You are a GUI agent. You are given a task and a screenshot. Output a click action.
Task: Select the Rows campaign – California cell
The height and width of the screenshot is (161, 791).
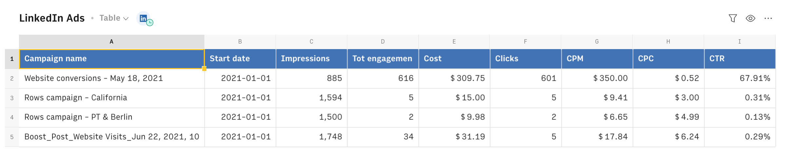point(112,98)
